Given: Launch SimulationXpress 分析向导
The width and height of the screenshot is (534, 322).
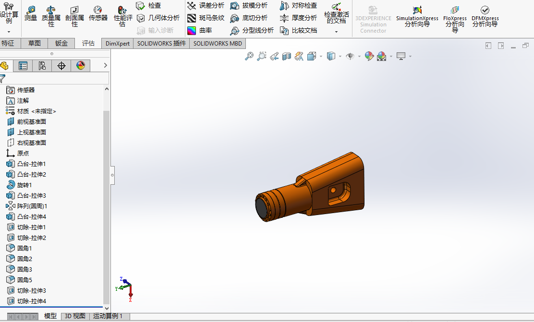Looking at the screenshot, I should tap(417, 17).
